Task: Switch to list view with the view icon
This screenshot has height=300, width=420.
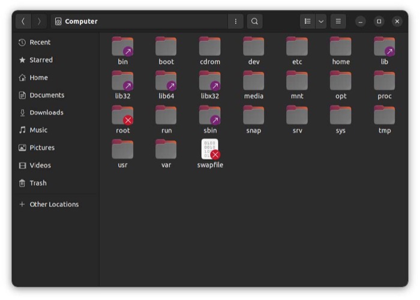Action: coord(307,21)
